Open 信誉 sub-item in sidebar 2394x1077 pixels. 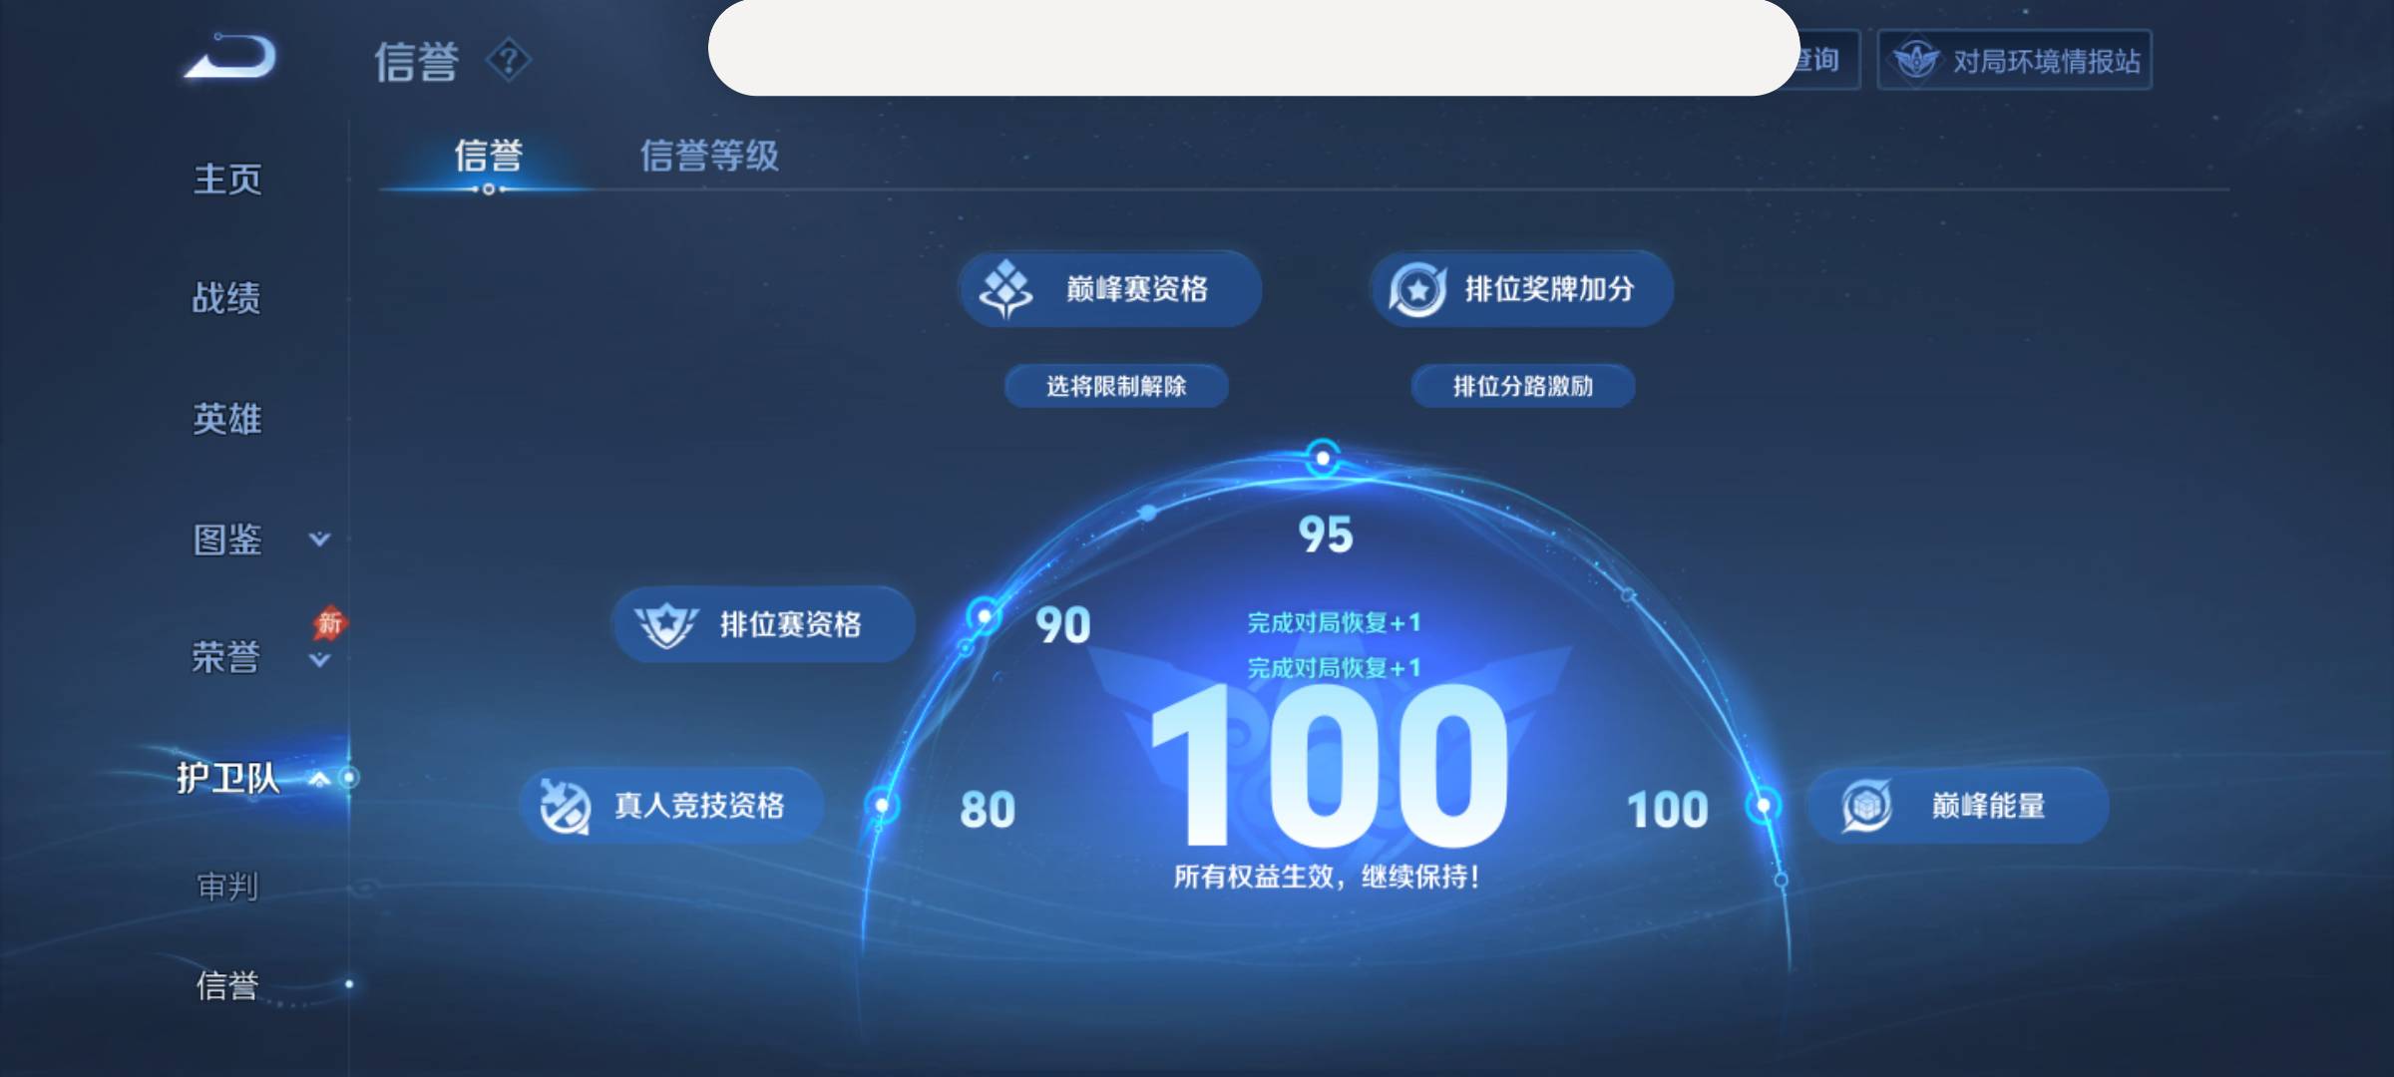(x=227, y=985)
